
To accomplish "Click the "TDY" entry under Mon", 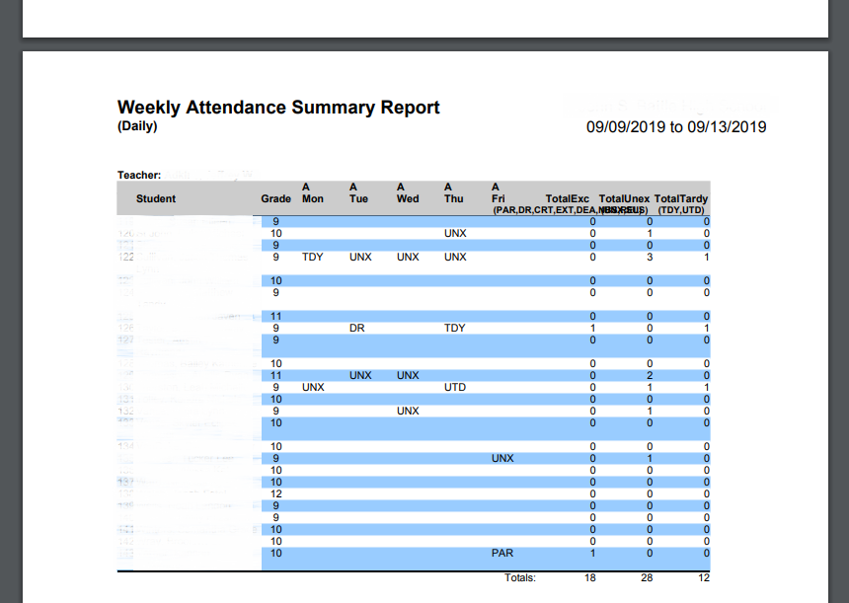I will (312, 258).
